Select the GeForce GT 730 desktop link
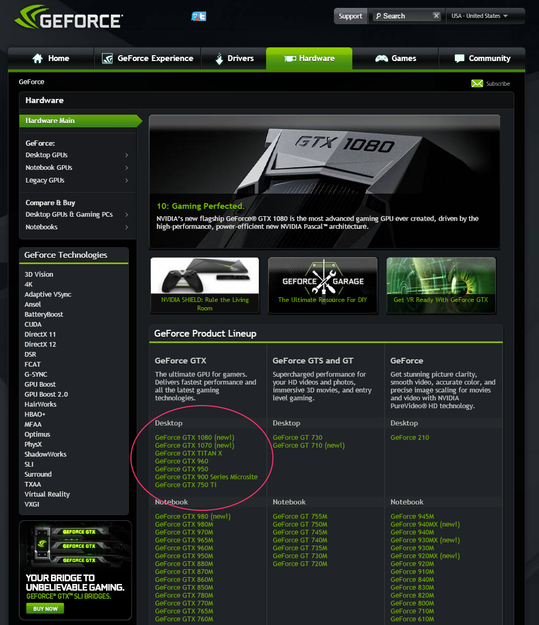 (x=298, y=438)
